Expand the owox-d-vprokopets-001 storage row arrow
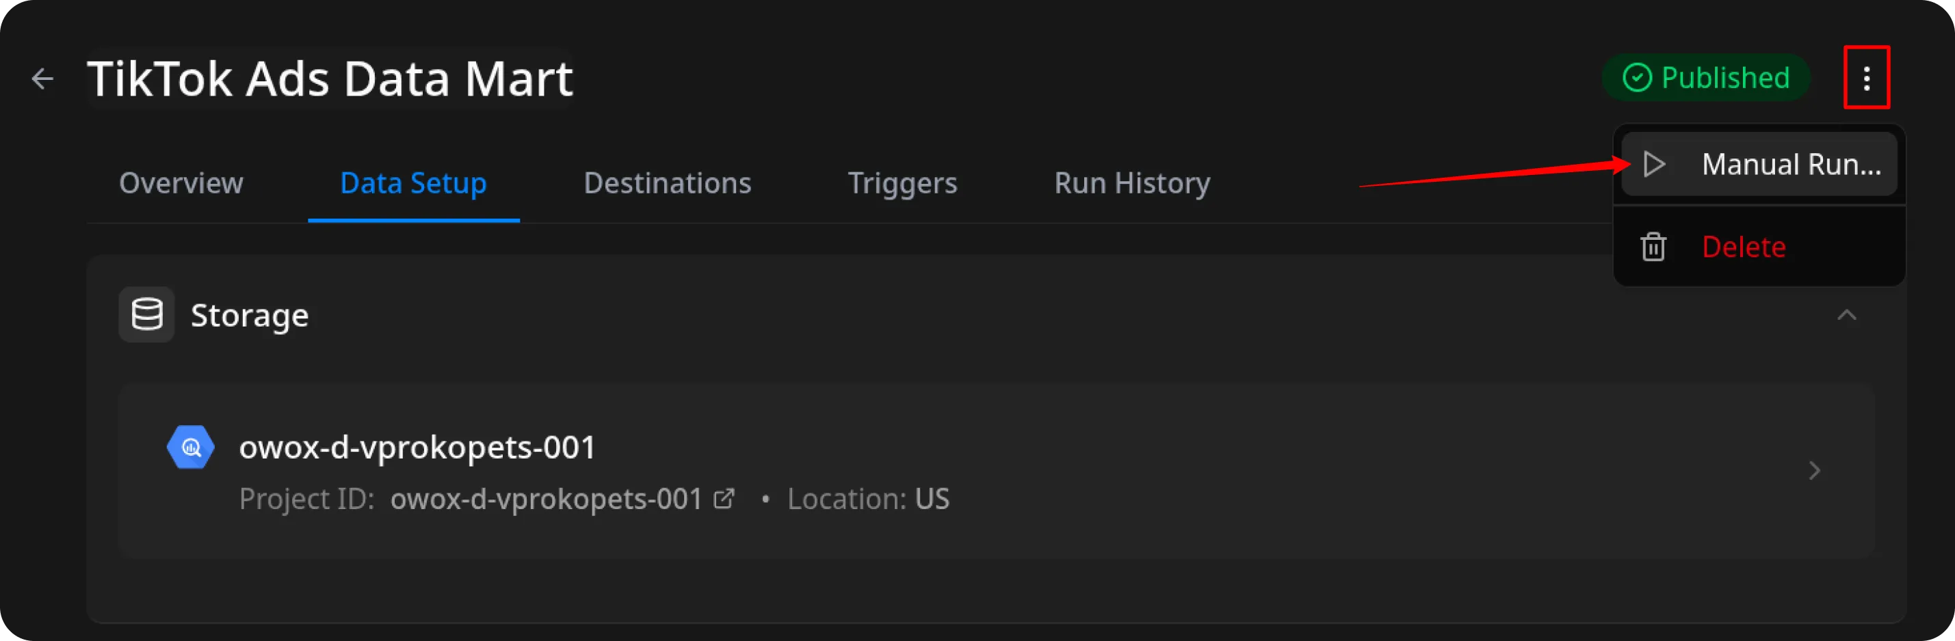This screenshot has height=641, width=1955. (1814, 471)
